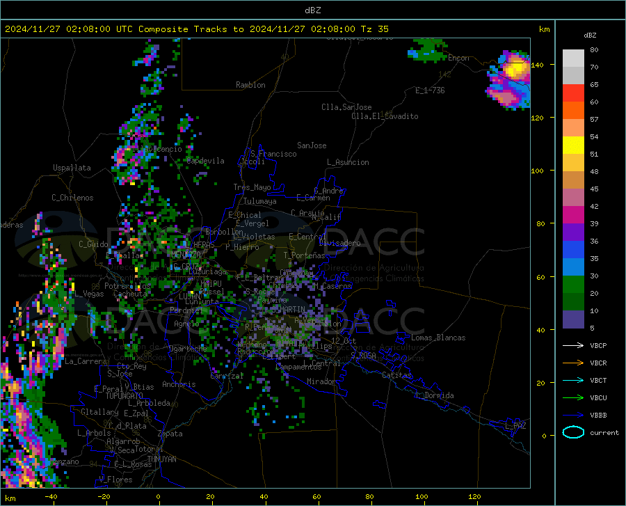Click the VBCP legend label

click(x=598, y=345)
